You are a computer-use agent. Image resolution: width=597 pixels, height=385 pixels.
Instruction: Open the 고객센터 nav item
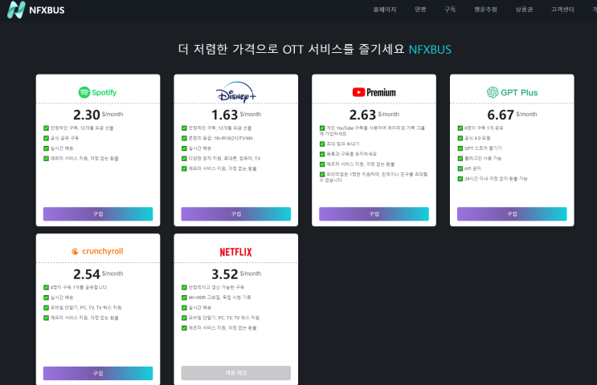pos(562,10)
